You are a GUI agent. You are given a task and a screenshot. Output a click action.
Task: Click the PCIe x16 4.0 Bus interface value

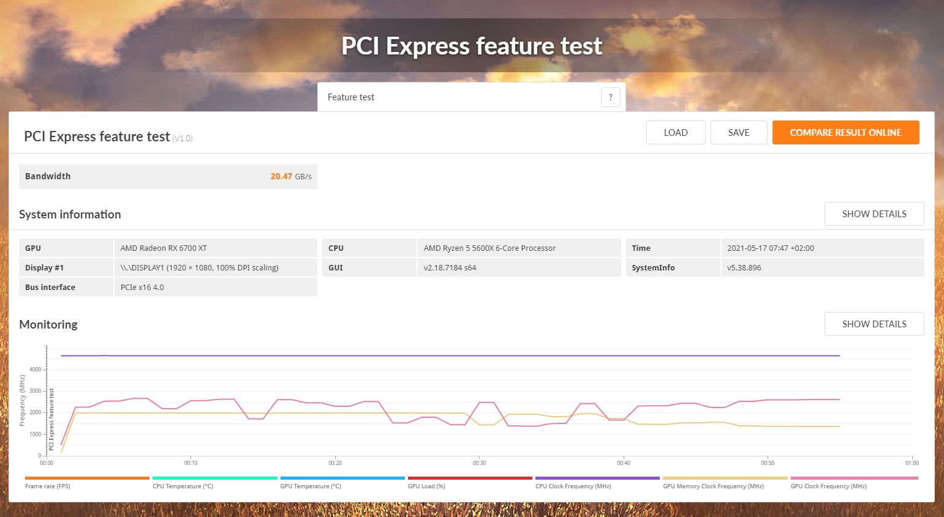pyautogui.click(x=142, y=287)
